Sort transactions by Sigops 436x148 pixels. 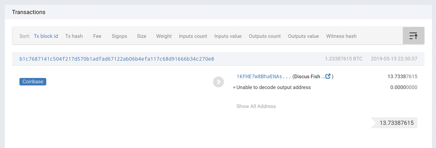tap(119, 36)
